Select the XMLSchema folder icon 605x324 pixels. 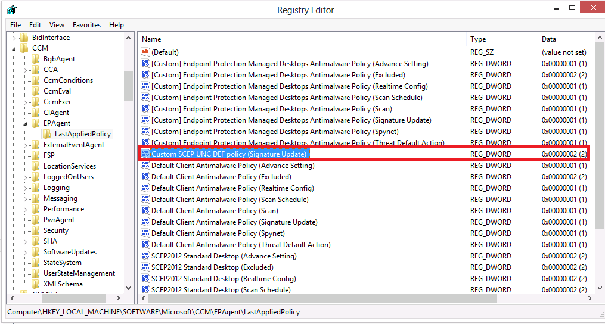point(36,284)
